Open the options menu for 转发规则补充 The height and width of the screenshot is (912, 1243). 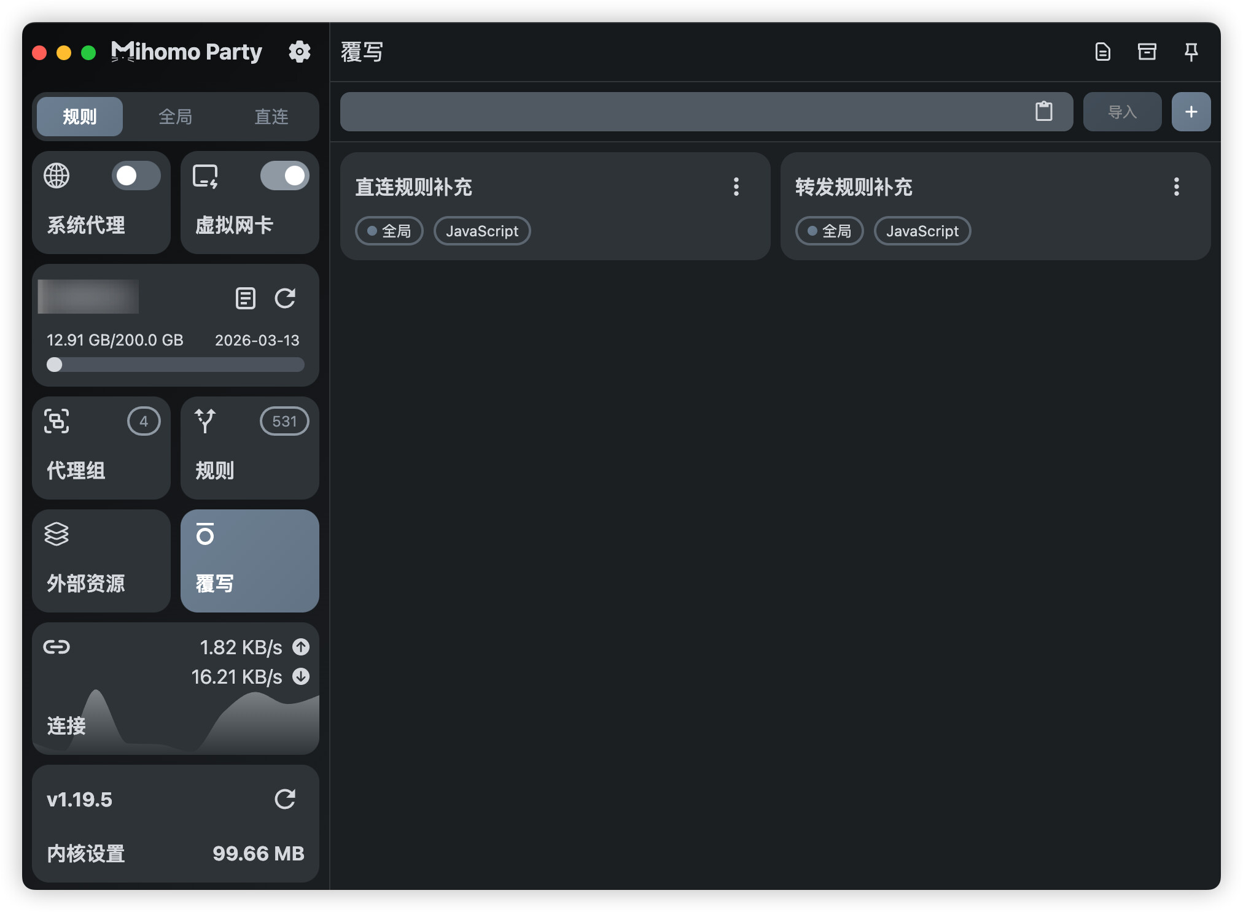[x=1176, y=187]
